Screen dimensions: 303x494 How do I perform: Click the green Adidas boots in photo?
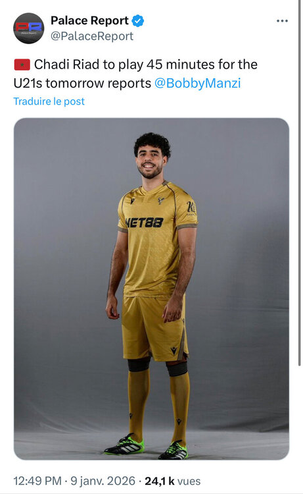(147, 447)
